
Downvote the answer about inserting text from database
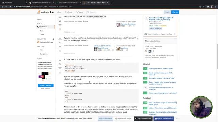click(60, 47)
